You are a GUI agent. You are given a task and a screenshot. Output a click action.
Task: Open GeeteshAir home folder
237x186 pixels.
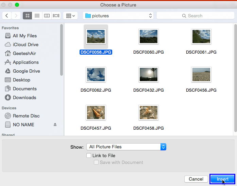click(x=24, y=53)
